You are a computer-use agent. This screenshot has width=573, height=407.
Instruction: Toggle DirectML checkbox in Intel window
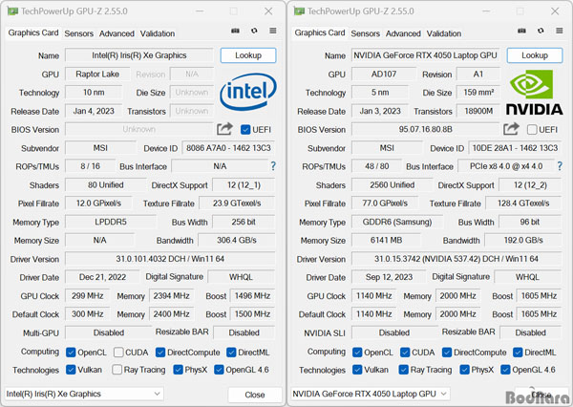(x=231, y=353)
